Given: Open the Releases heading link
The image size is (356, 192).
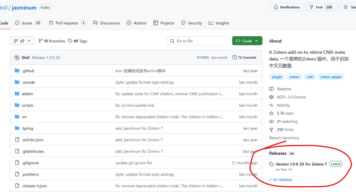Looking at the screenshot, I should (282, 153).
